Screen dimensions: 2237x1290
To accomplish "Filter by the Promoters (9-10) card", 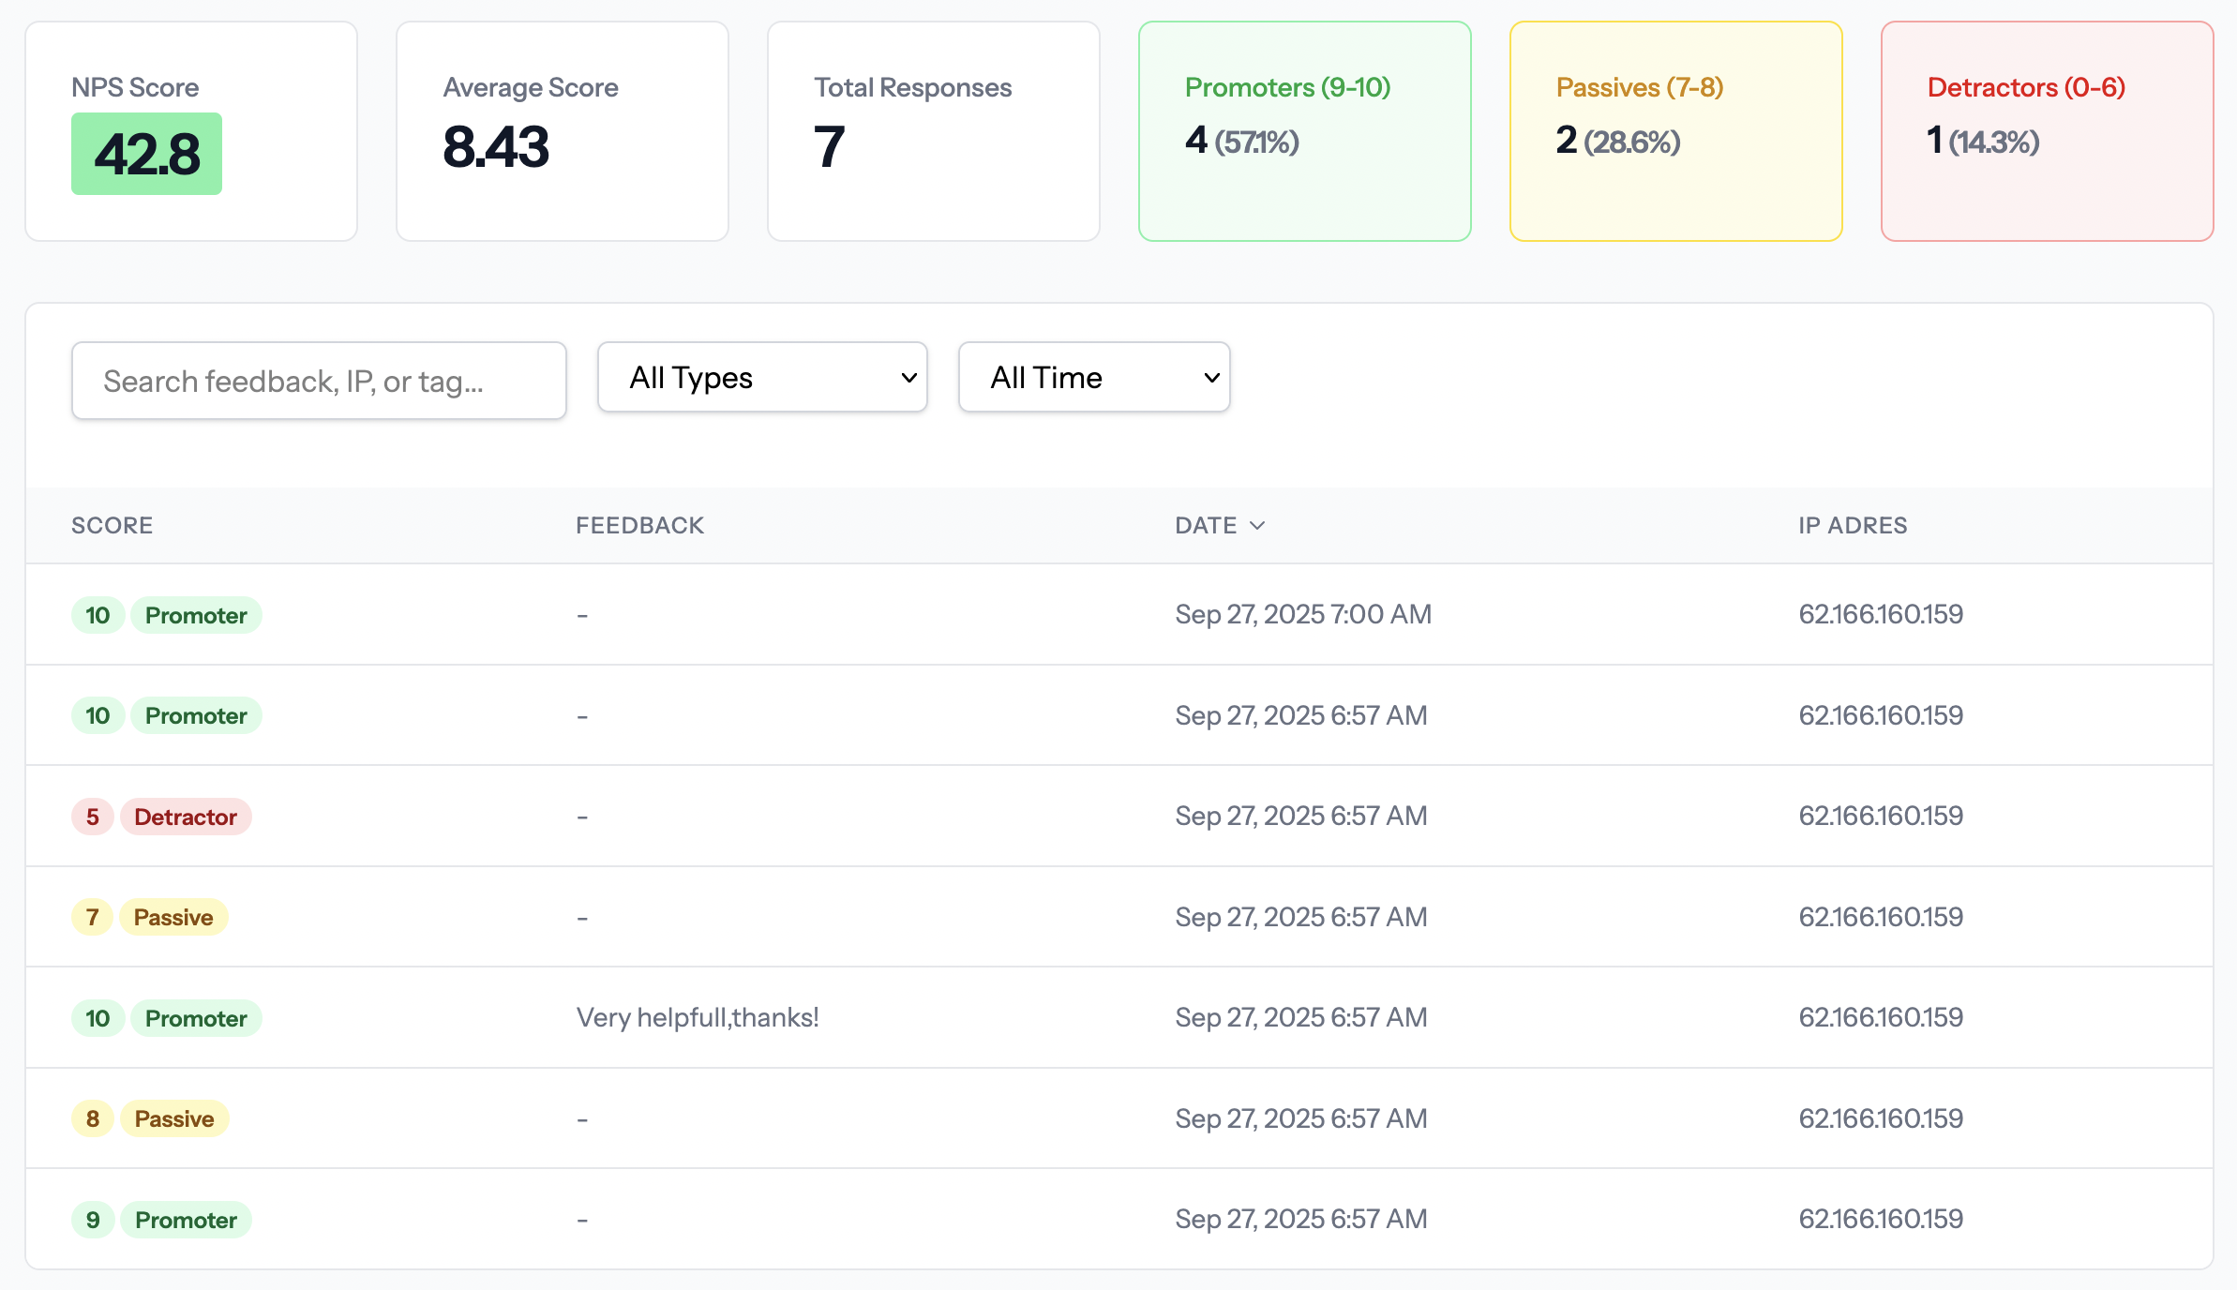I will [1304, 129].
